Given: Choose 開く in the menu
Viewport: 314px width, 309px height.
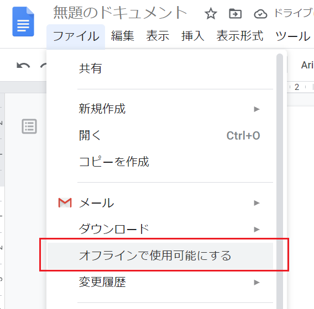Looking at the screenshot, I should click(160, 136).
